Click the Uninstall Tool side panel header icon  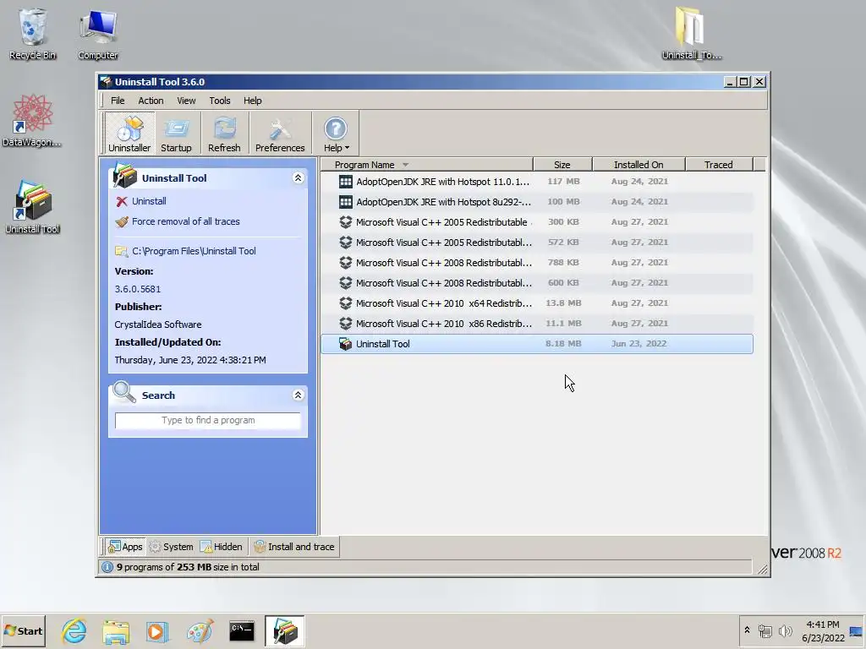click(x=124, y=176)
